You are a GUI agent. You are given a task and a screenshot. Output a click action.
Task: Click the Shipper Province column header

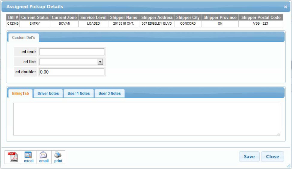coord(220,17)
